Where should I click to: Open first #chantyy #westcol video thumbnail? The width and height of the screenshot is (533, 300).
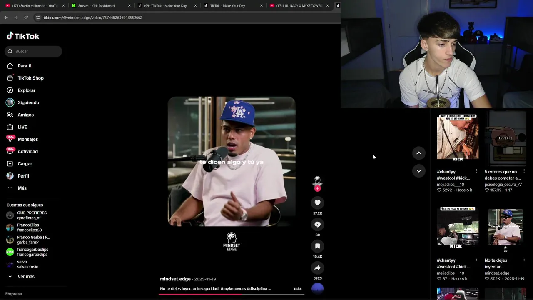point(458,137)
